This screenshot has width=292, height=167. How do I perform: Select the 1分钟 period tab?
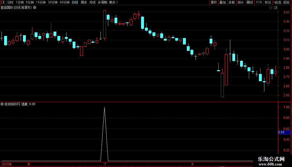point(20,2)
